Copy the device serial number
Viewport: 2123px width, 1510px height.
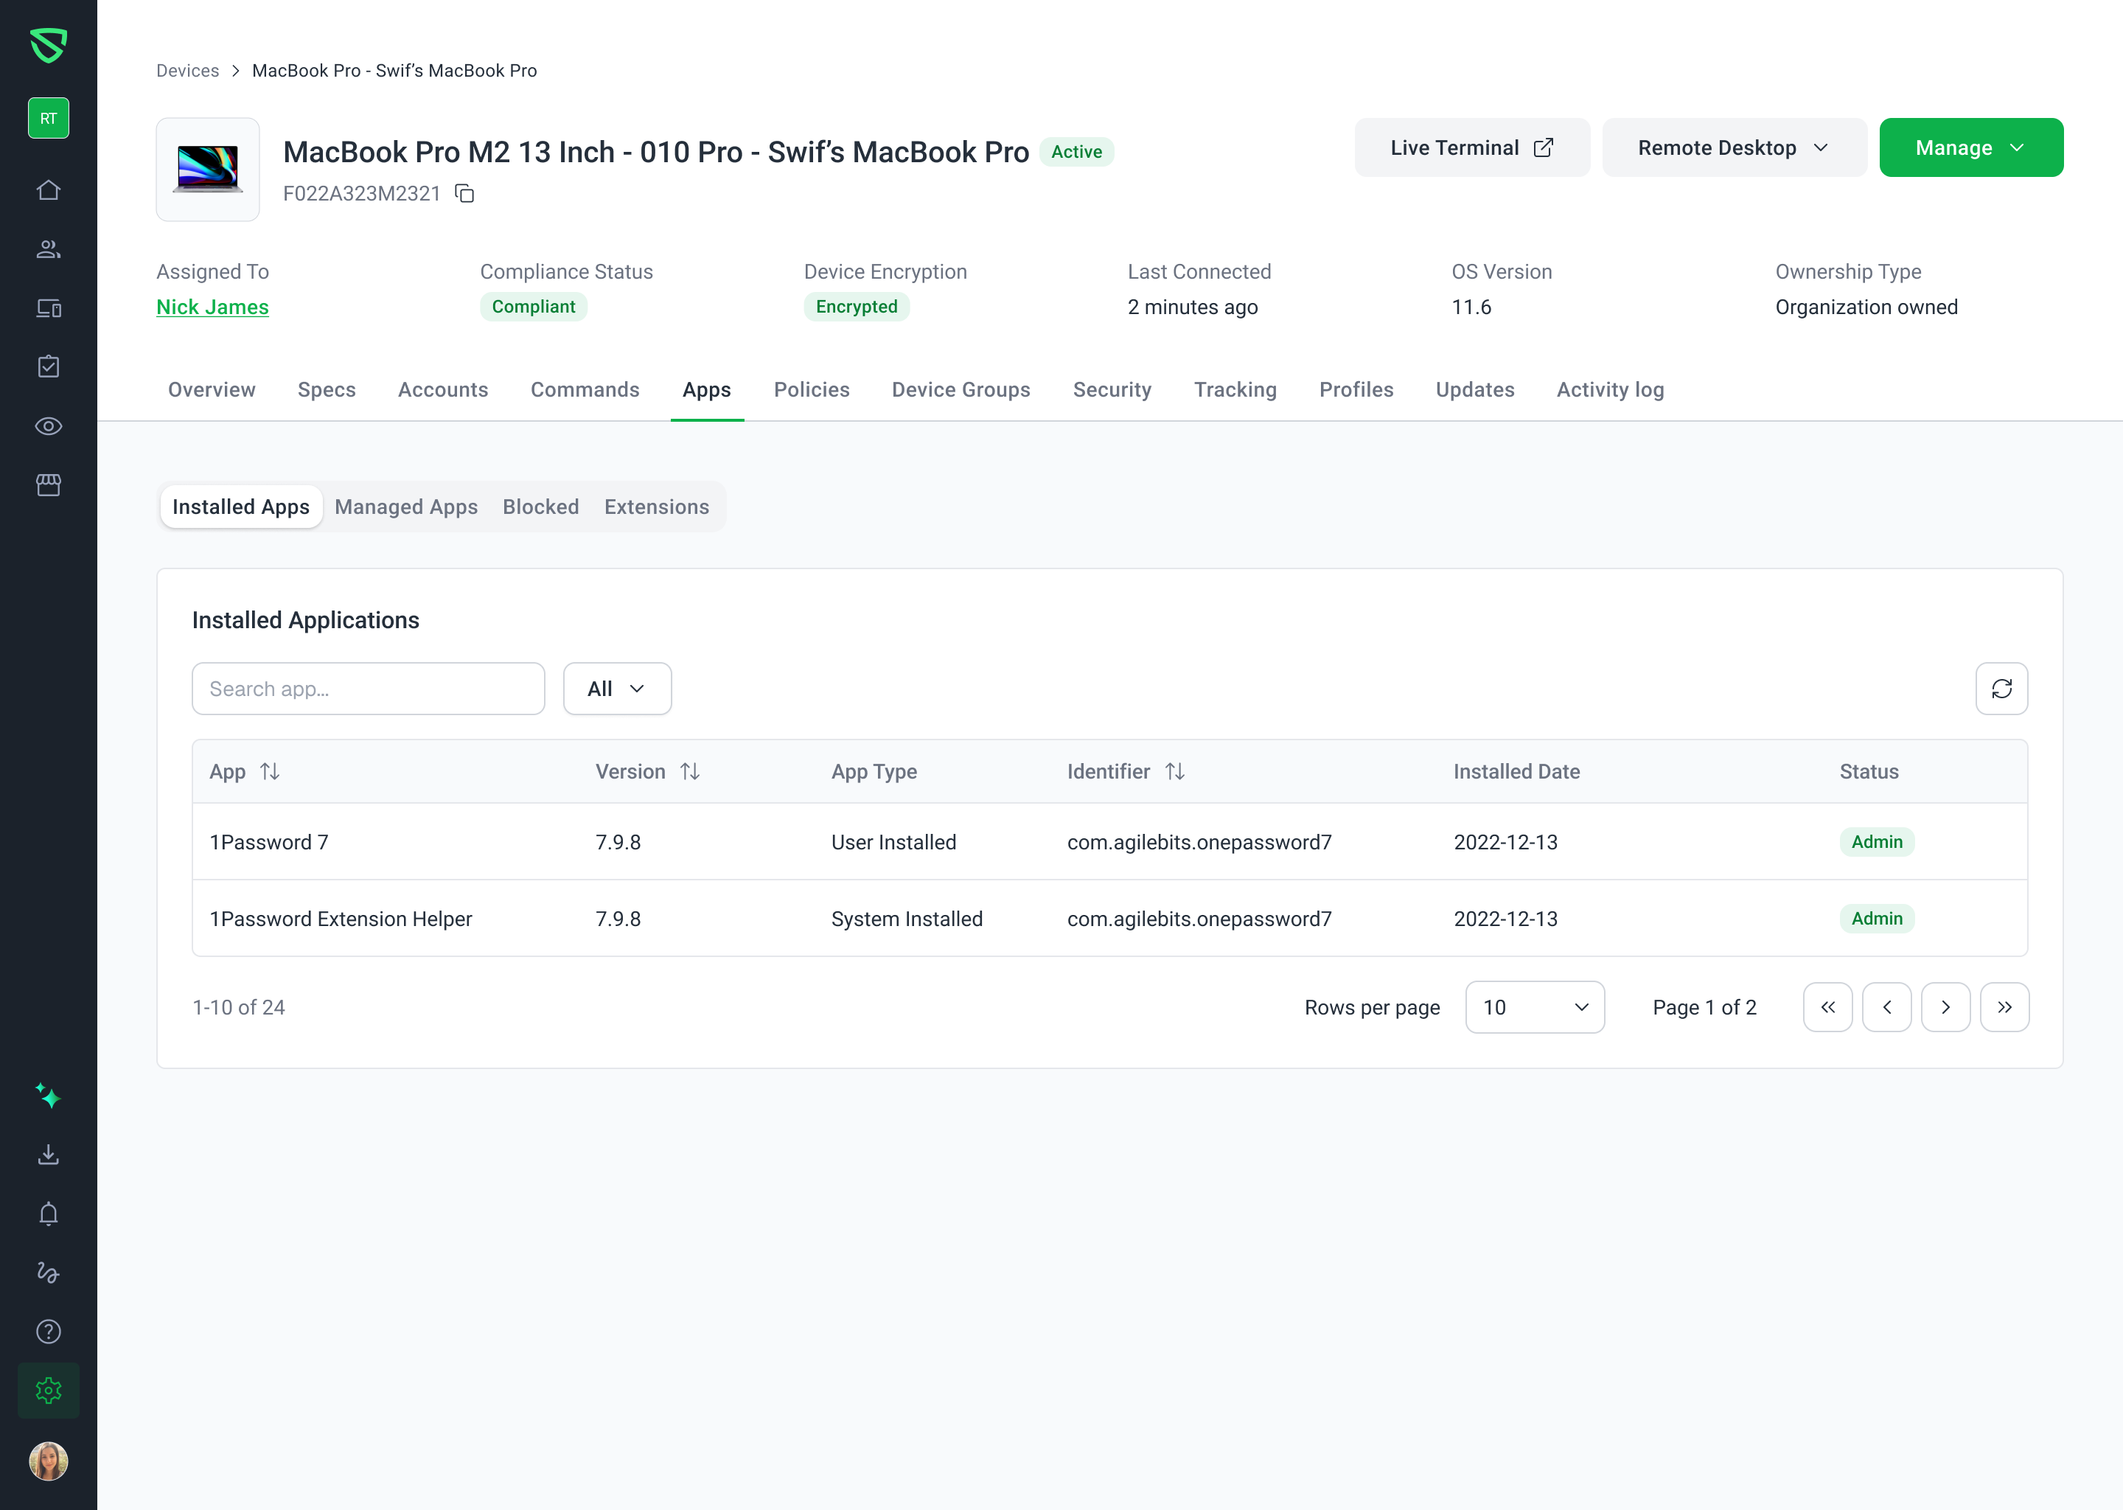[464, 193]
